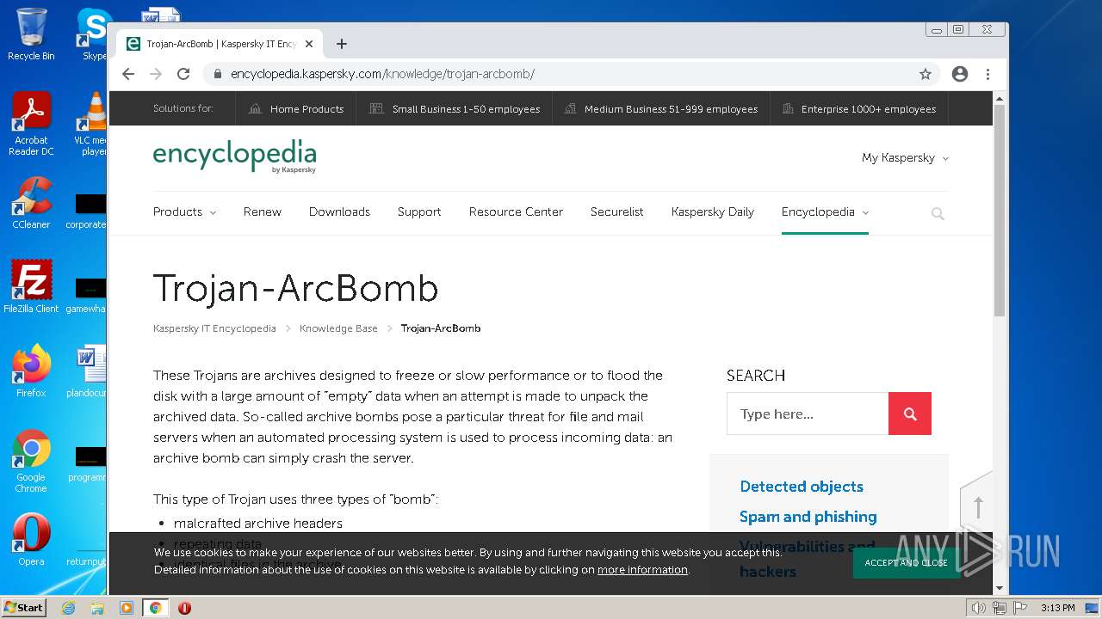The image size is (1102, 619).
Task: Open the Support menu item
Action: point(419,211)
